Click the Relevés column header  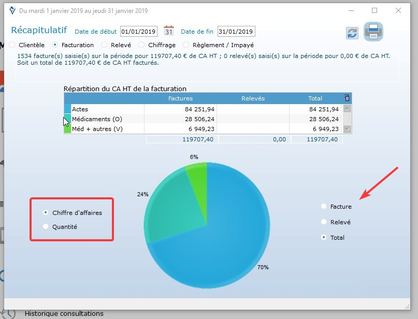pos(253,98)
